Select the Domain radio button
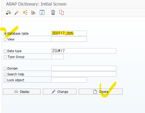Image resolution: width=145 pixels, height=113 pixels. point(5,69)
